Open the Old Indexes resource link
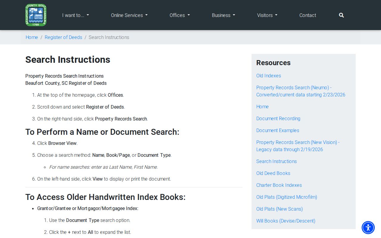The width and height of the screenshot is (381, 238). click(268, 76)
